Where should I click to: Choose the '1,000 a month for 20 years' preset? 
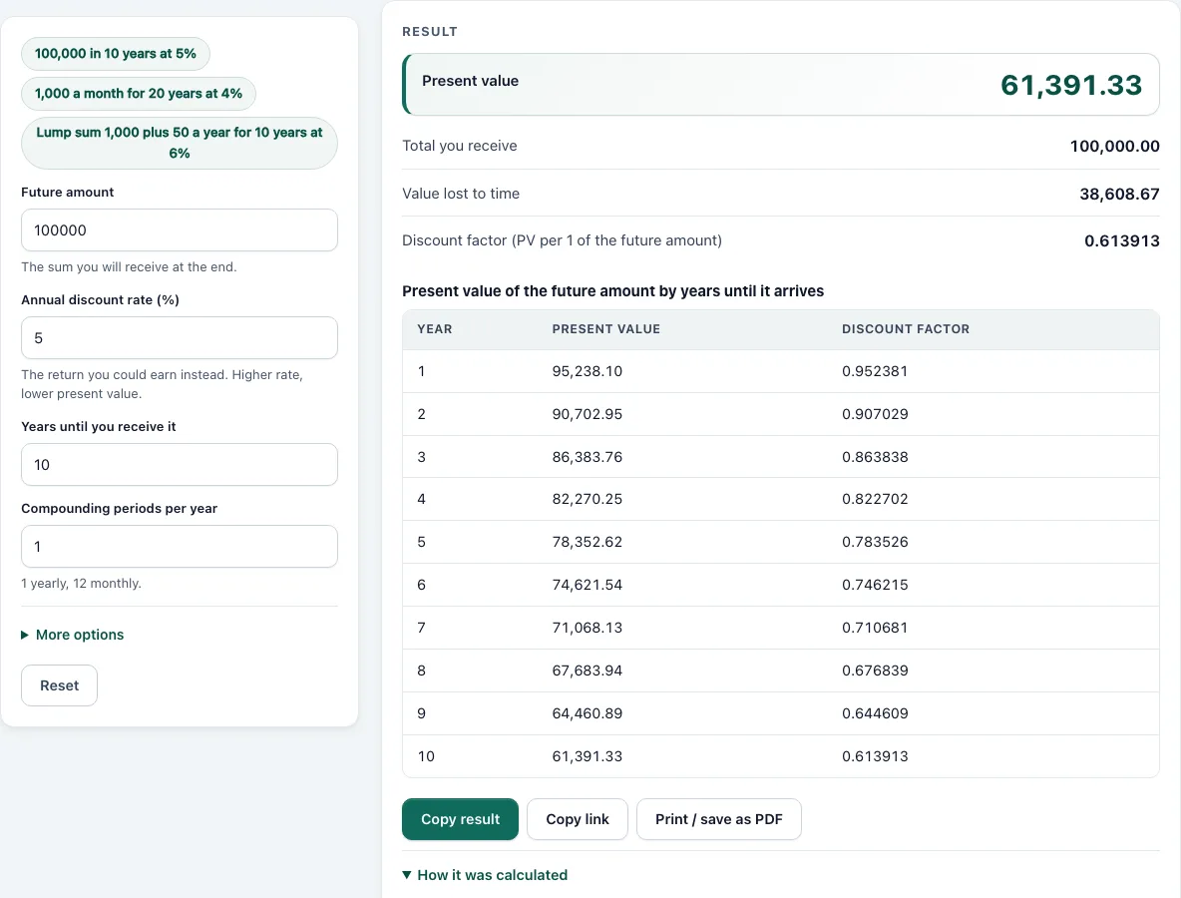coord(139,94)
